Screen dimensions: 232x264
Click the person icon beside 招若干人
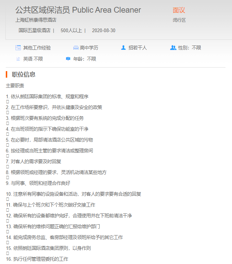(123, 48)
